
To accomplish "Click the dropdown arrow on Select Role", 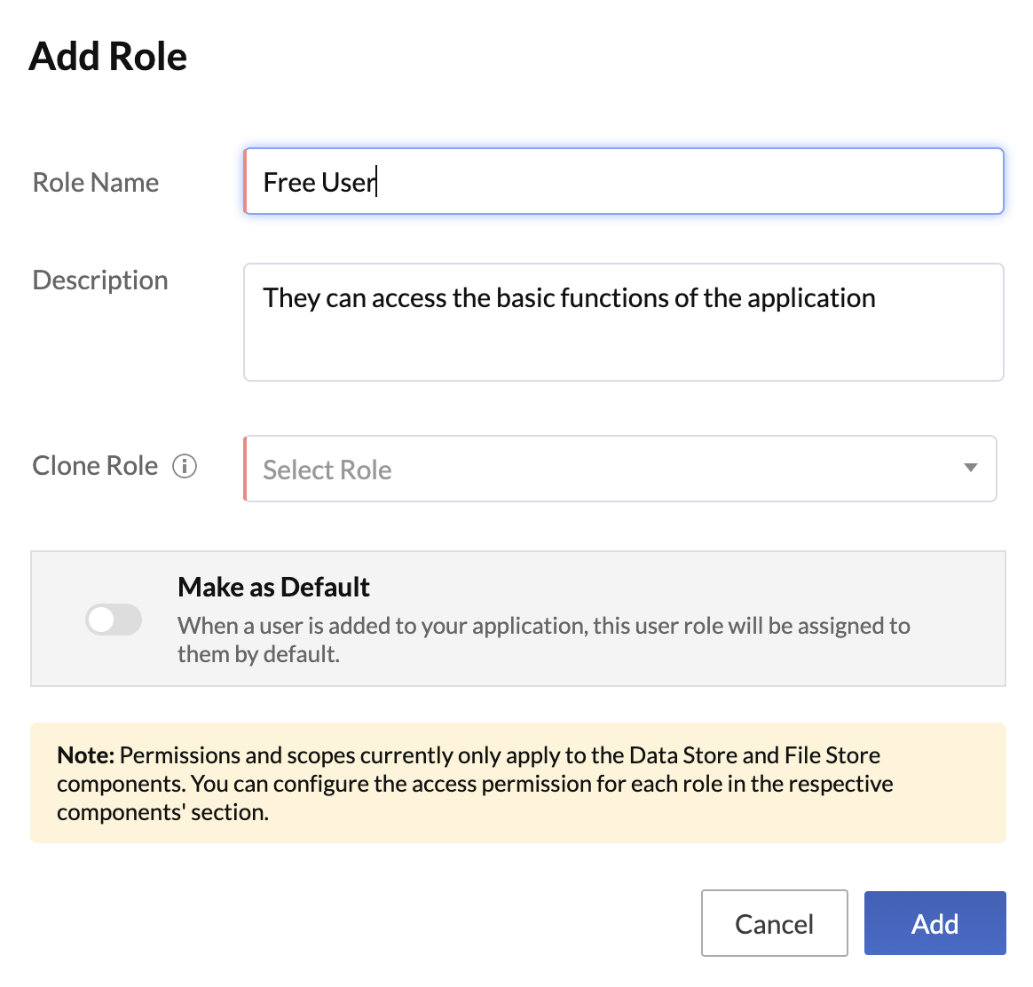I will tap(971, 469).
